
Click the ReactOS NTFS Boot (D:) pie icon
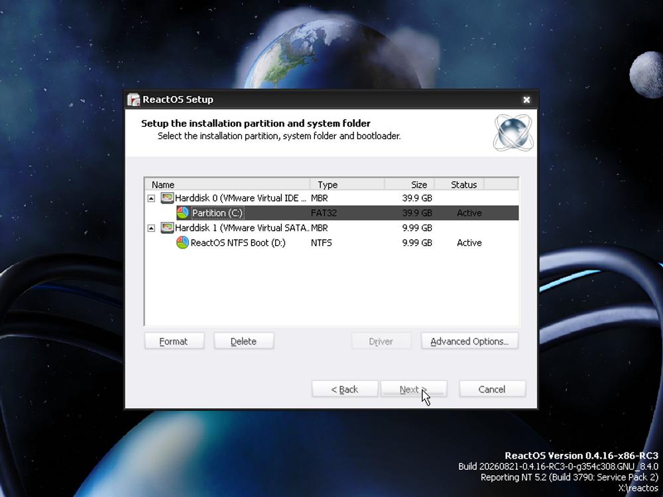pyautogui.click(x=183, y=243)
